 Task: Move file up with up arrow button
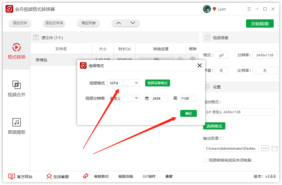point(119,23)
